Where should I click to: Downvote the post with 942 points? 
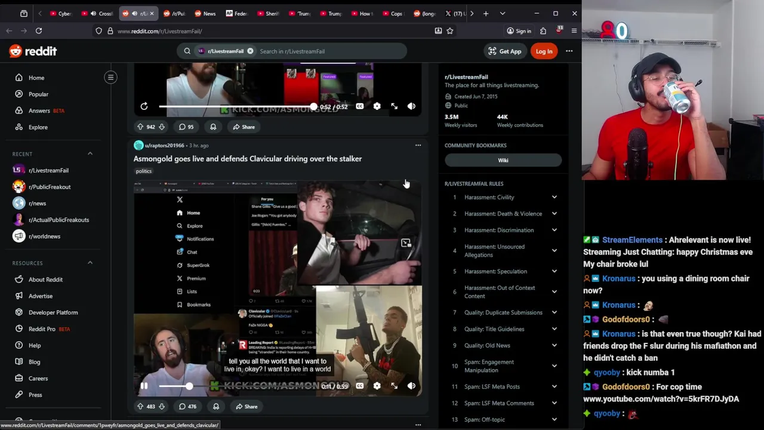[161, 127]
